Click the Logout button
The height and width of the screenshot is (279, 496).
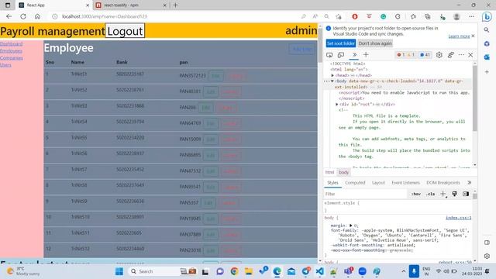click(125, 31)
